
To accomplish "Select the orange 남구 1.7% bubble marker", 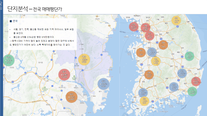I will click(71, 97).
